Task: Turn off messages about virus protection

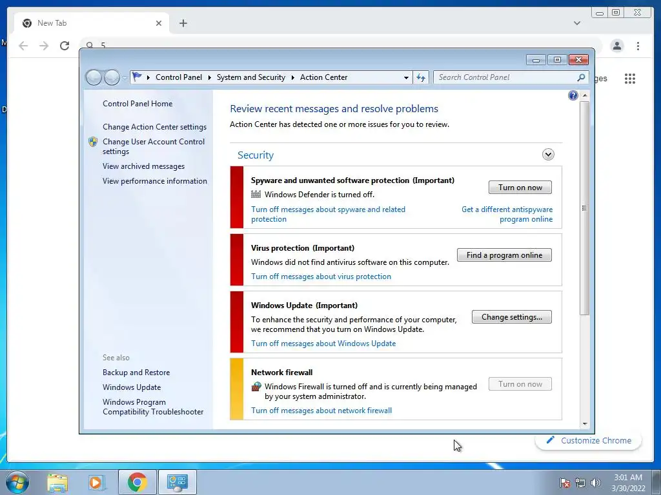Action: [321, 277]
